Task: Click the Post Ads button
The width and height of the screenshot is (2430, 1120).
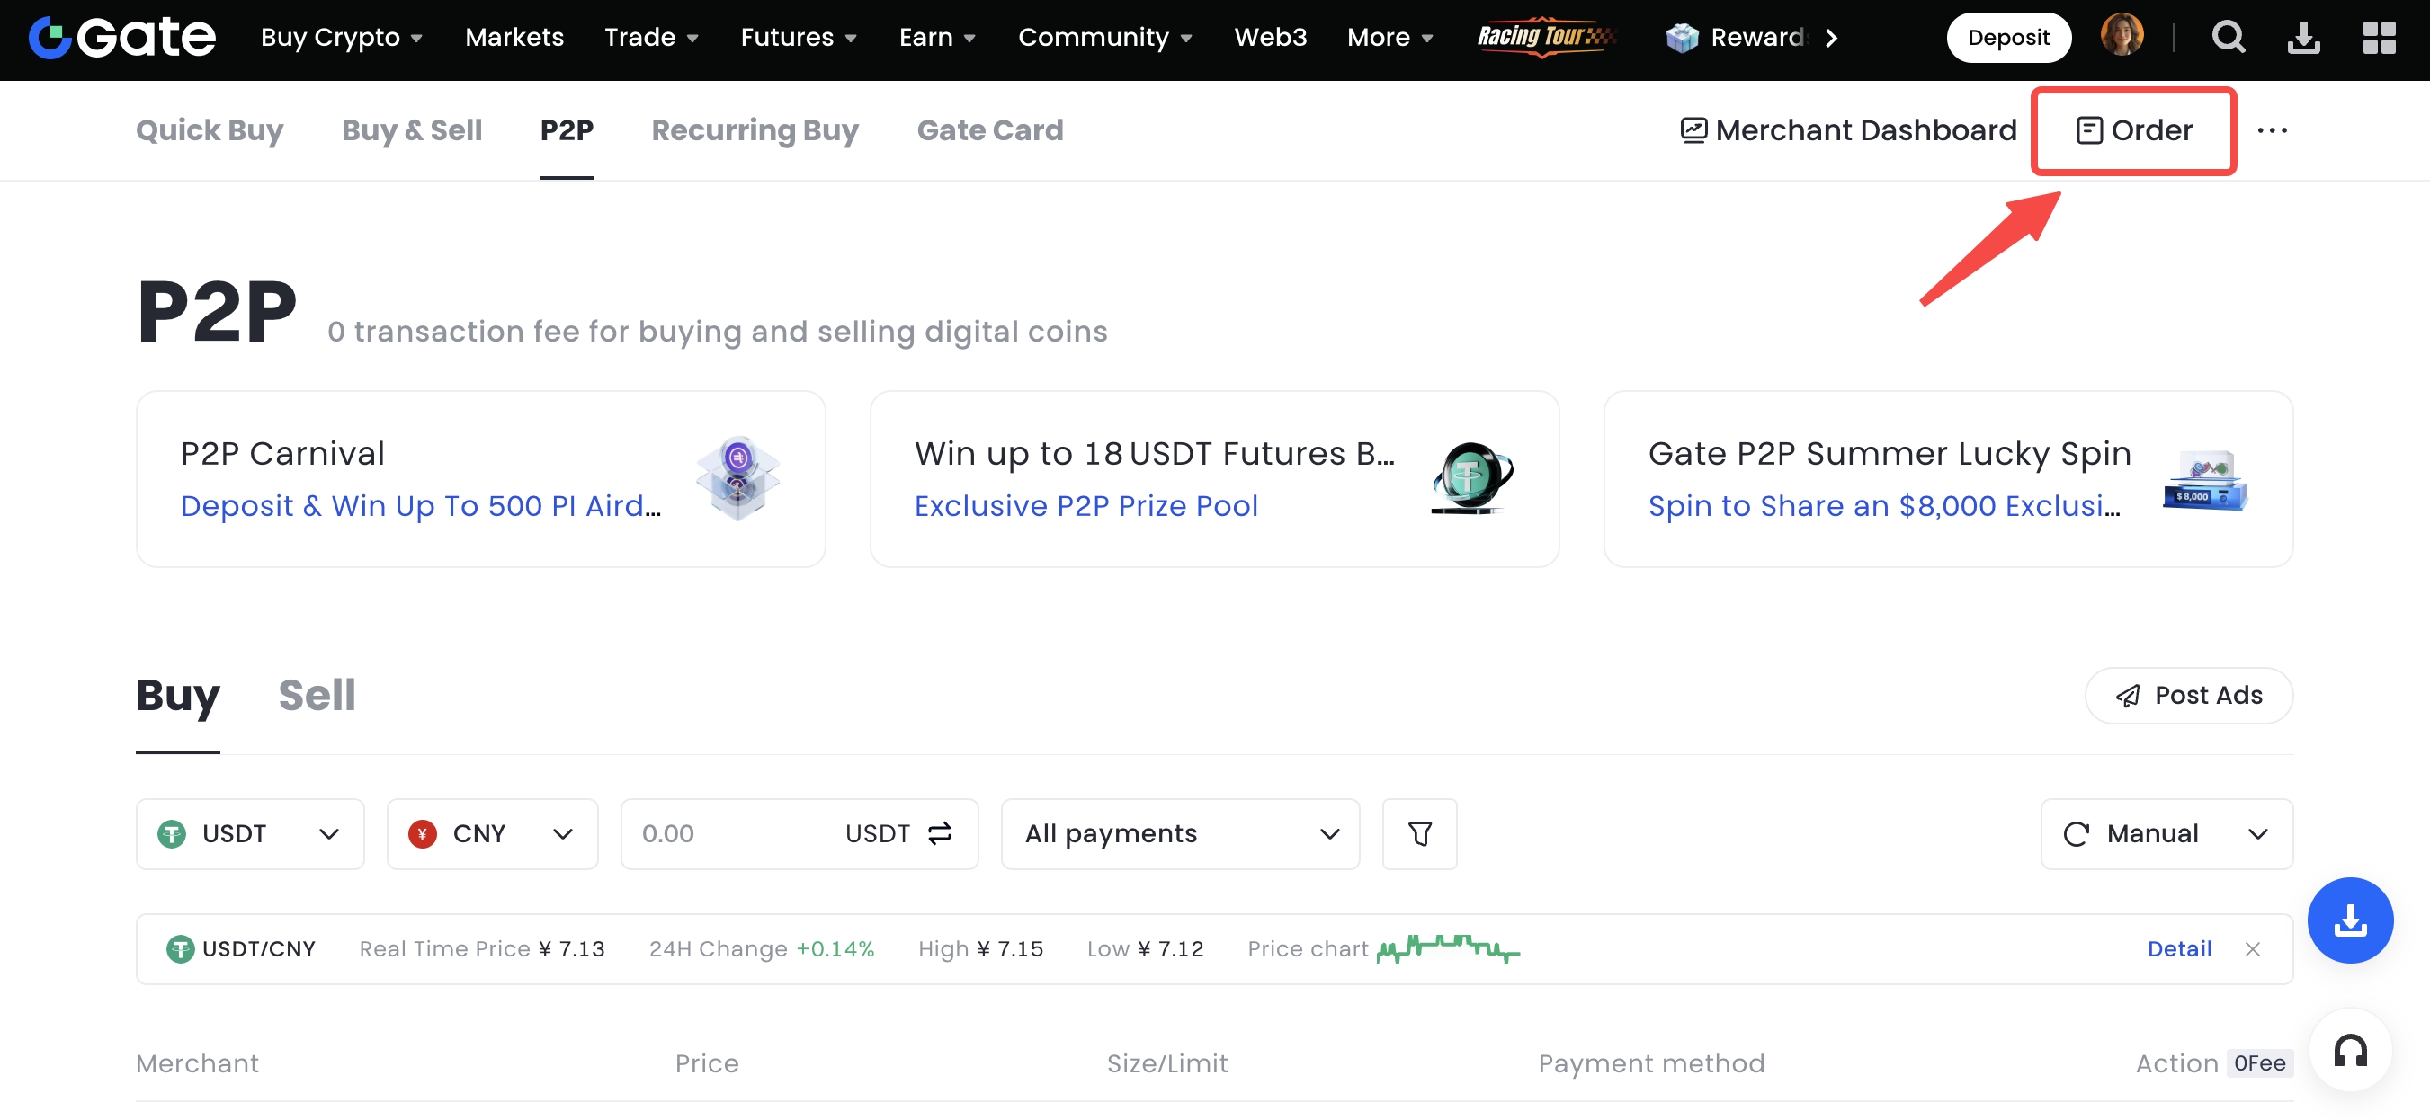Action: click(x=2188, y=696)
